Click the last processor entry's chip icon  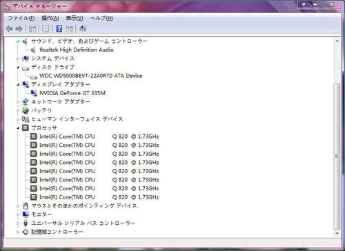[x=34, y=197]
